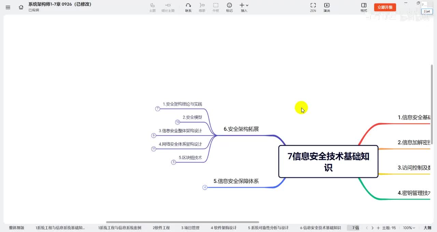The width and height of the screenshot is (437, 232).
Task: Select the 2.信息加解密 branch
Action: (414, 143)
